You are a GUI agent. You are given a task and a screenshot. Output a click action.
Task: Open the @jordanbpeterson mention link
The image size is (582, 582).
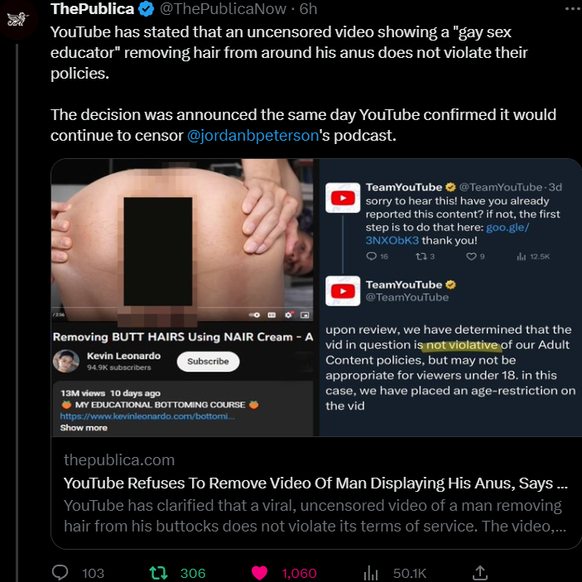[253, 136]
